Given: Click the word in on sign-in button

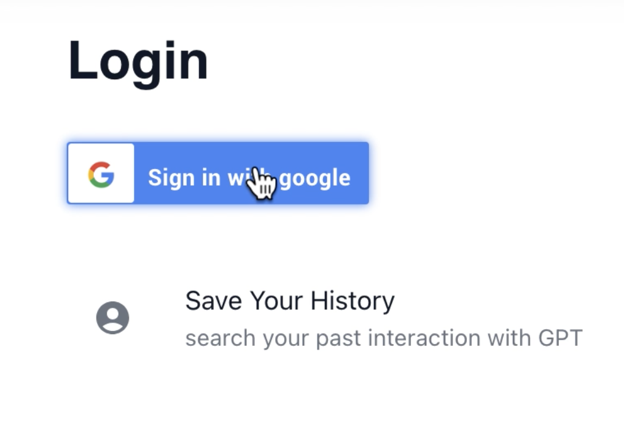Looking at the screenshot, I should [x=211, y=177].
